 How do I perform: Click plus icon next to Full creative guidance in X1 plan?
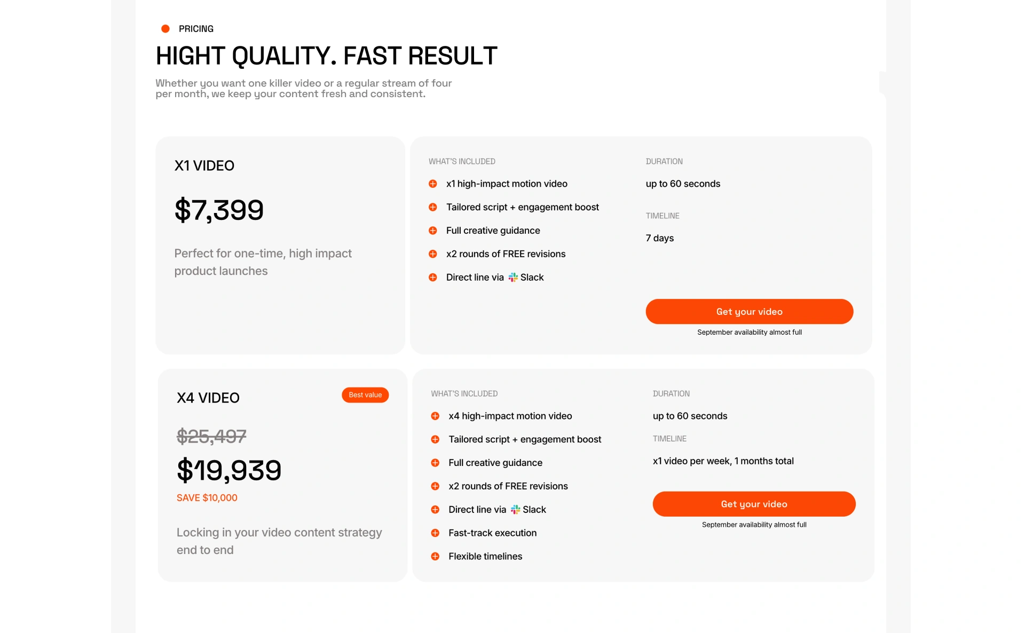pos(433,231)
